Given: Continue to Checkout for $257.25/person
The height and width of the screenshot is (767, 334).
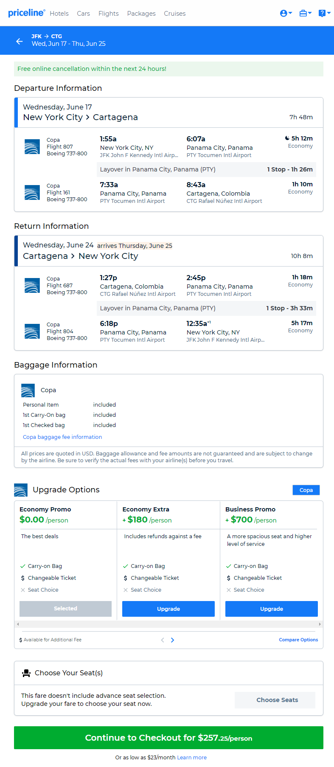Looking at the screenshot, I should (168, 738).
